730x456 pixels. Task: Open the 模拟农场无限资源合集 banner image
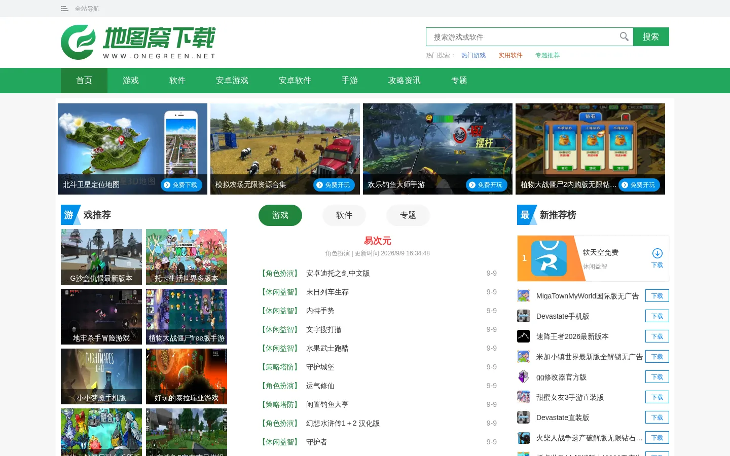(x=285, y=149)
